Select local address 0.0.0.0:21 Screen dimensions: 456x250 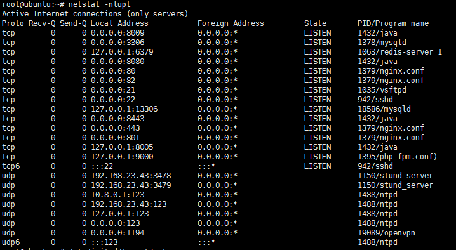(113, 90)
